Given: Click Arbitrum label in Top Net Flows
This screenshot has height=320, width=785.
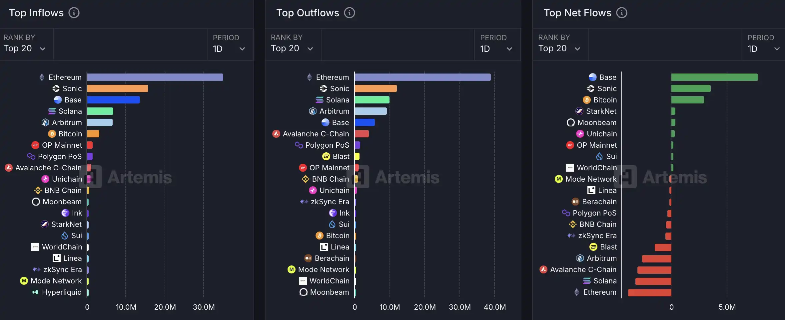Looking at the screenshot, I should [x=602, y=258].
